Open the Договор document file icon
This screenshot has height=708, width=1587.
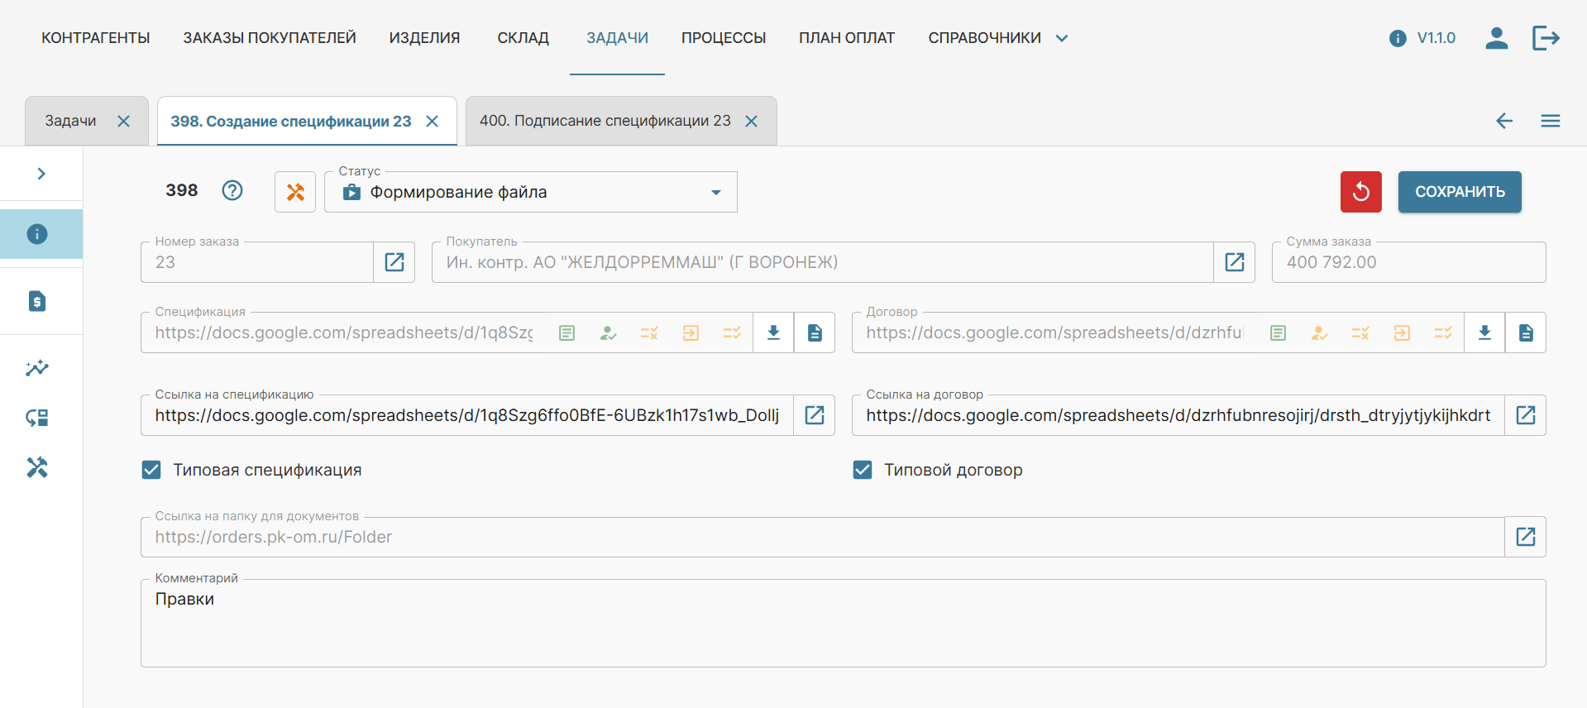point(1526,332)
